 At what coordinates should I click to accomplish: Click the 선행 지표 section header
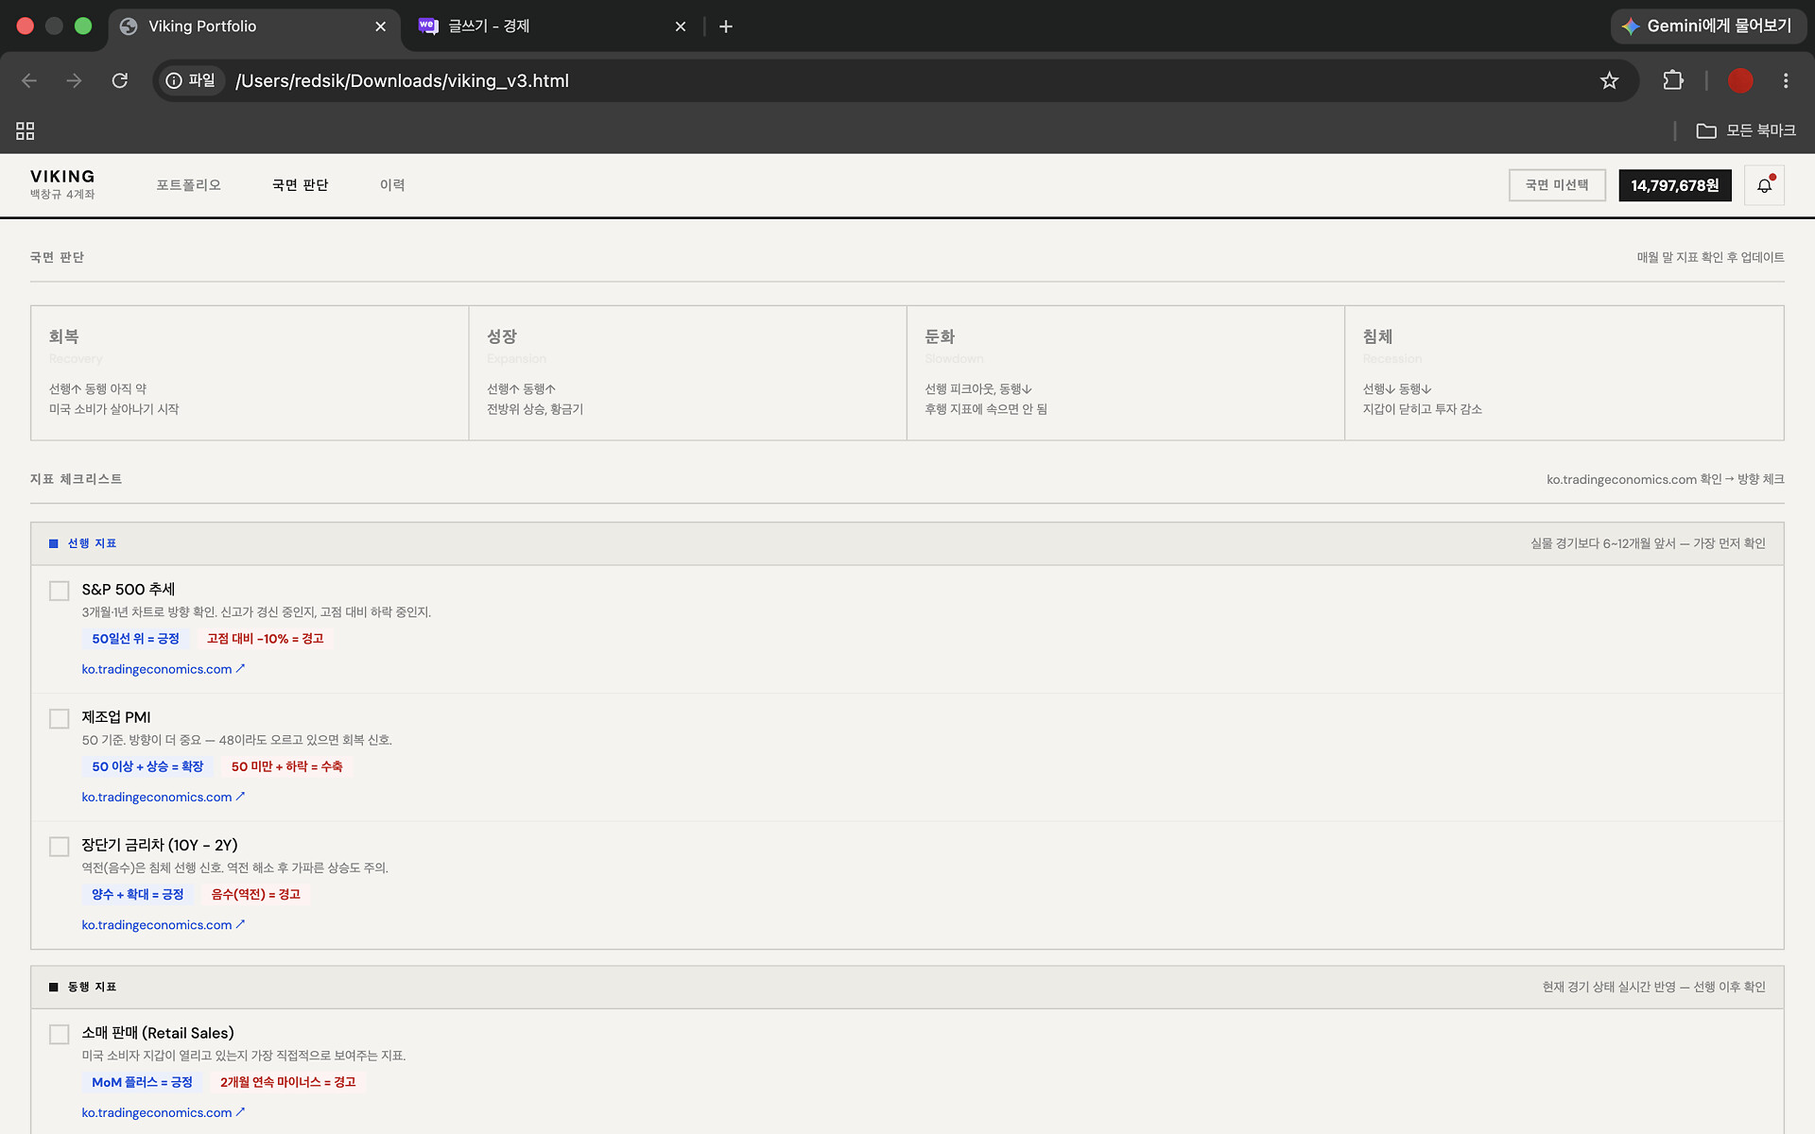(907, 543)
